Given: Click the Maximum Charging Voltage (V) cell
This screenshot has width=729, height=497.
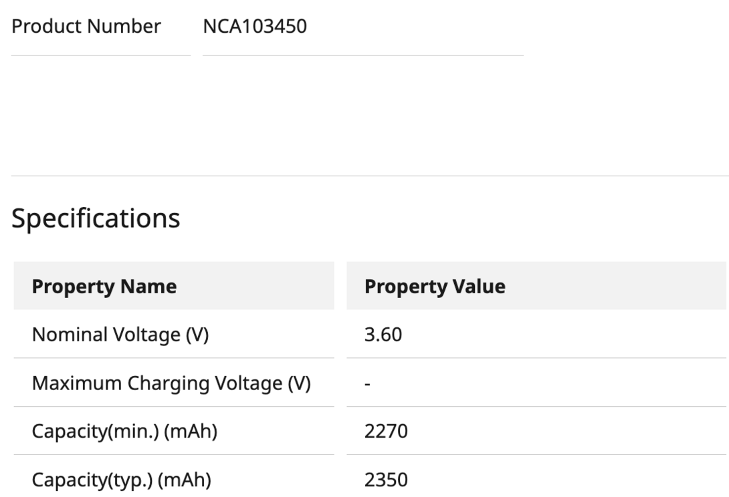Looking at the screenshot, I should [171, 383].
